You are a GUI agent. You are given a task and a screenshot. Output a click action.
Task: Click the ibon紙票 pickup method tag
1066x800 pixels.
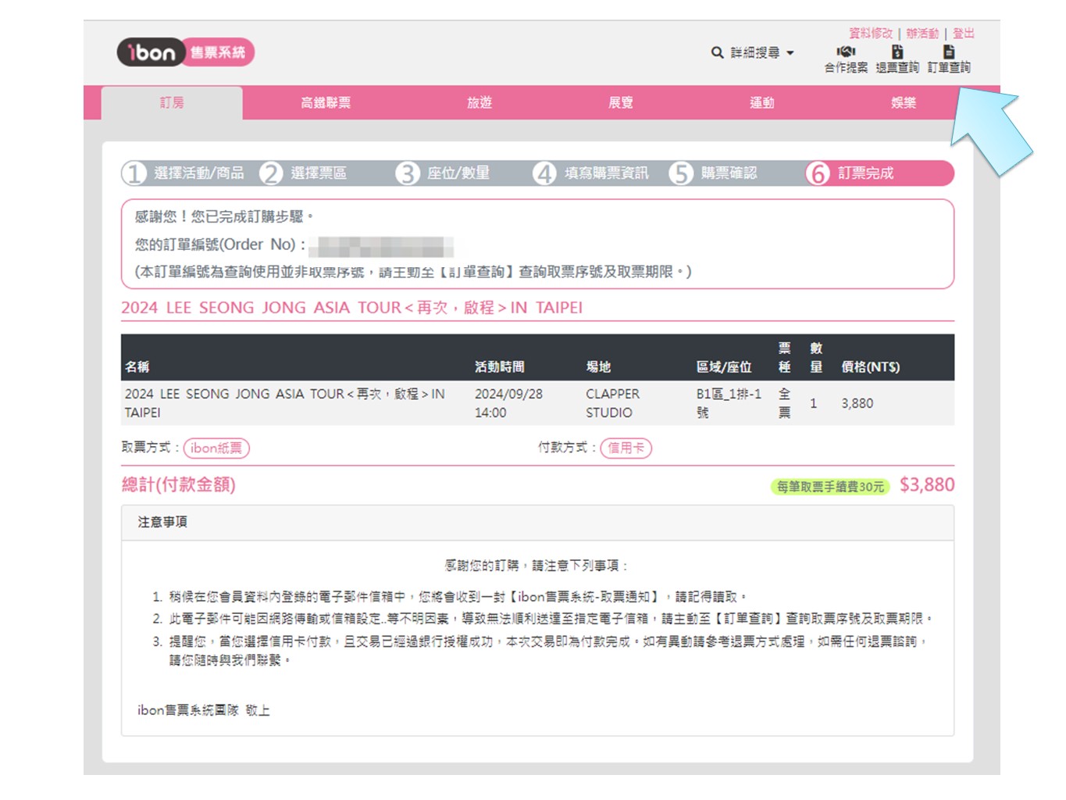pyautogui.click(x=216, y=448)
